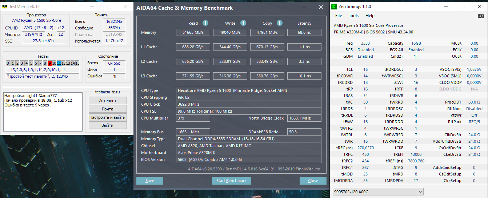Click the Cmd2T value 1T
The height and width of the screenshot is (198, 488).
(x=416, y=56)
